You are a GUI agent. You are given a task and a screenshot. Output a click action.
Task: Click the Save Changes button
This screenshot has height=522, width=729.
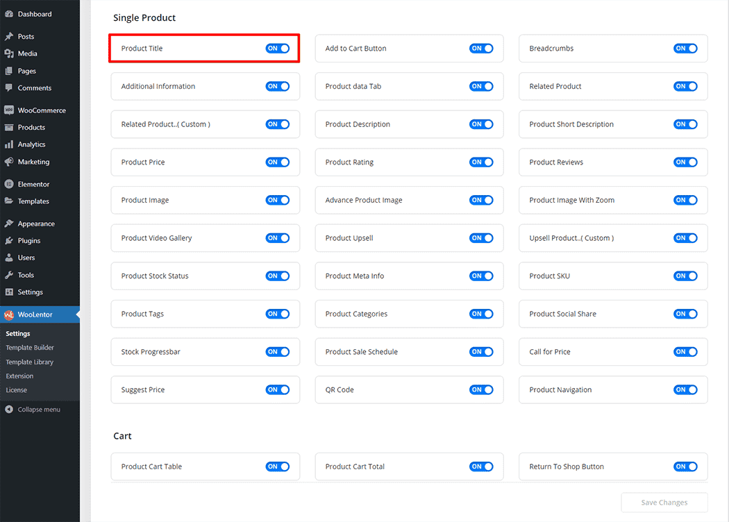664,503
